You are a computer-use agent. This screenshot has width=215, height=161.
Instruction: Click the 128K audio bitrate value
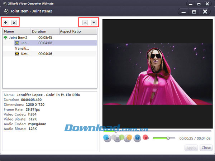point(33,129)
